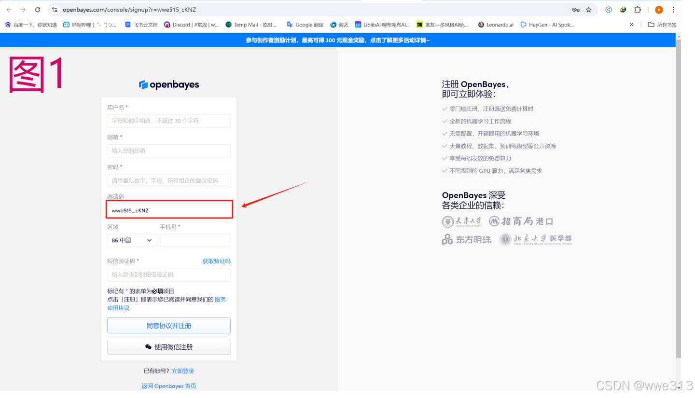Open the 哔哩哔哩 bookmark
This screenshot has width=695, height=398.
[89, 25]
